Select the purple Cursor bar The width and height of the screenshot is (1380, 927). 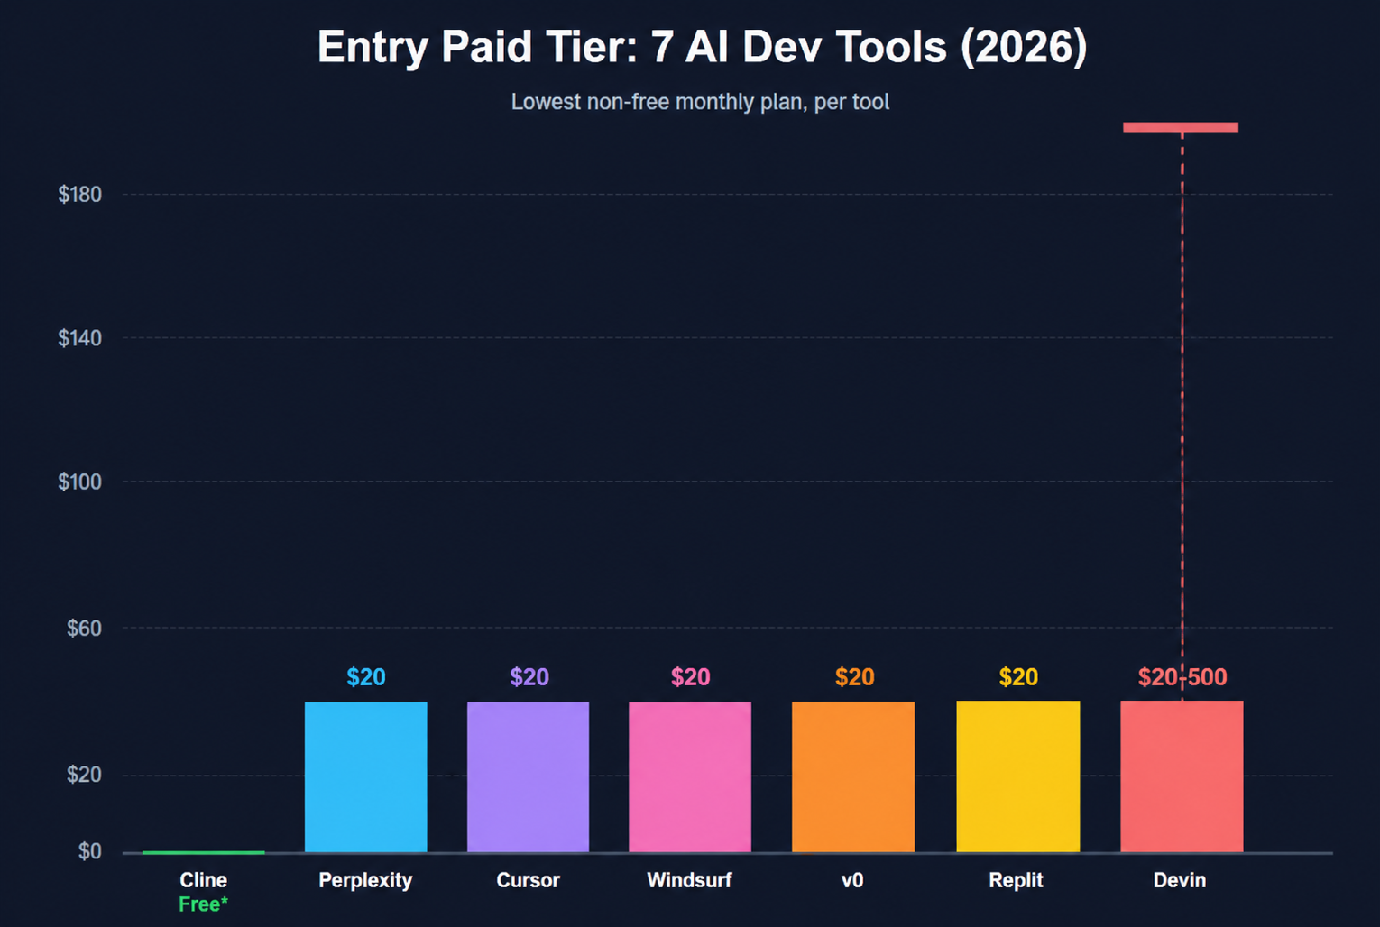coord(529,776)
